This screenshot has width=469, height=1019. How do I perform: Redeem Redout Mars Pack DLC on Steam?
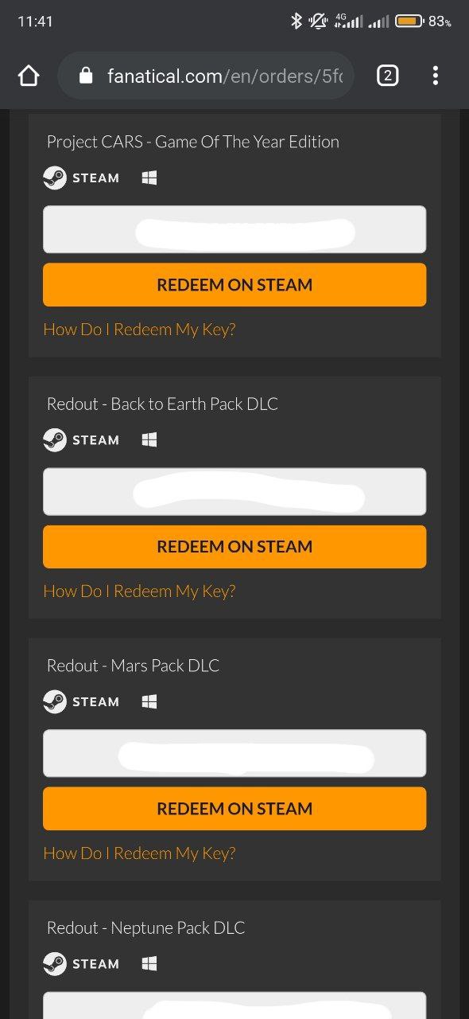234,809
